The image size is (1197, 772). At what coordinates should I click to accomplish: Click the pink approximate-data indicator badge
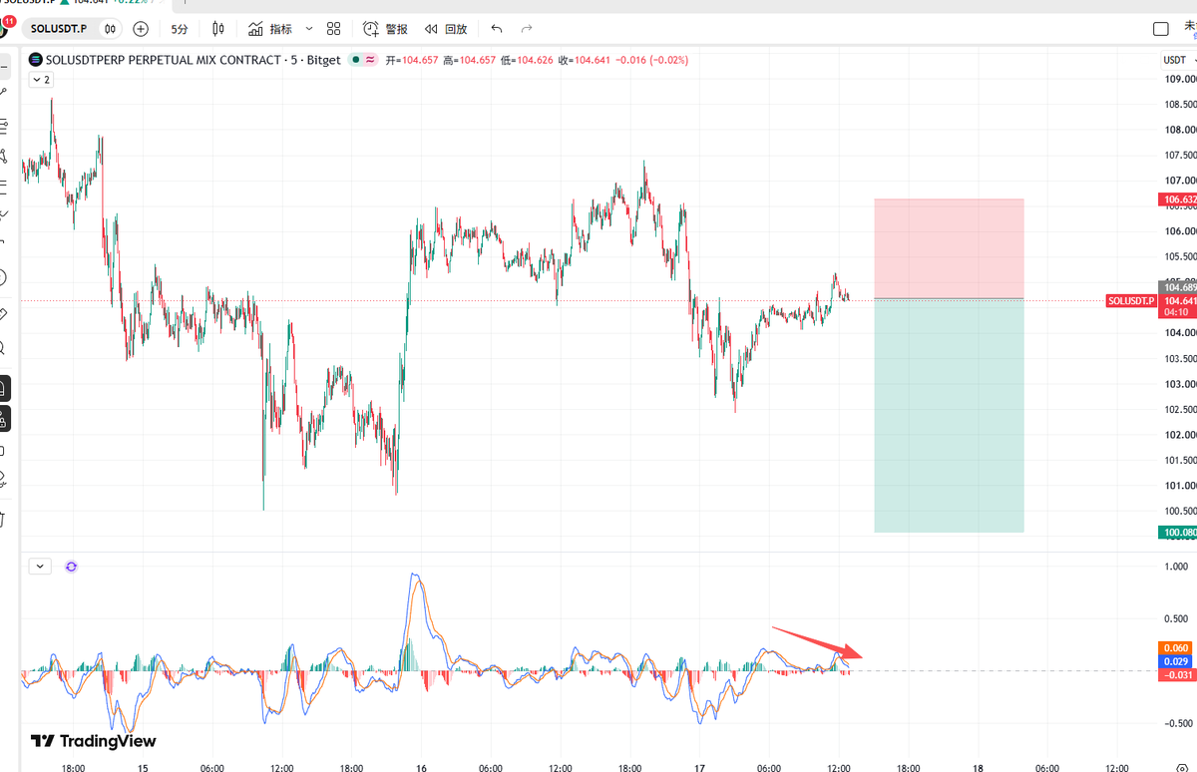coord(370,60)
